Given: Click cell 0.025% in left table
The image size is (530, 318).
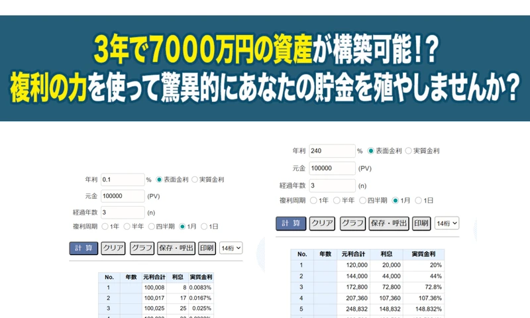Looking at the screenshot, I should tap(201, 308).
